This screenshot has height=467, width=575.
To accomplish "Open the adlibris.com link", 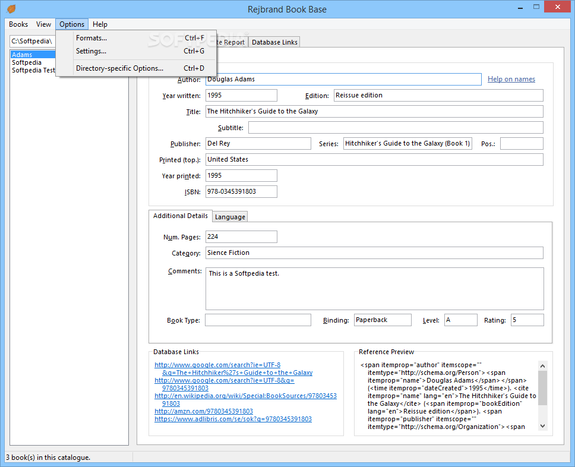I will click(x=233, y=419).
